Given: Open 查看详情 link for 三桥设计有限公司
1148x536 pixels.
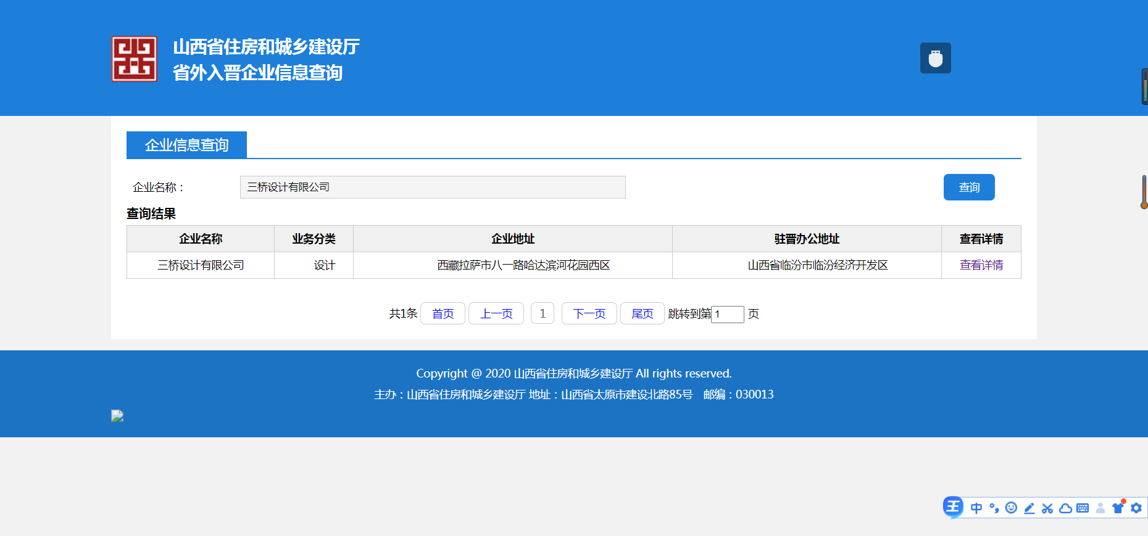Looking at the screenshot, I should pos(981,265).
